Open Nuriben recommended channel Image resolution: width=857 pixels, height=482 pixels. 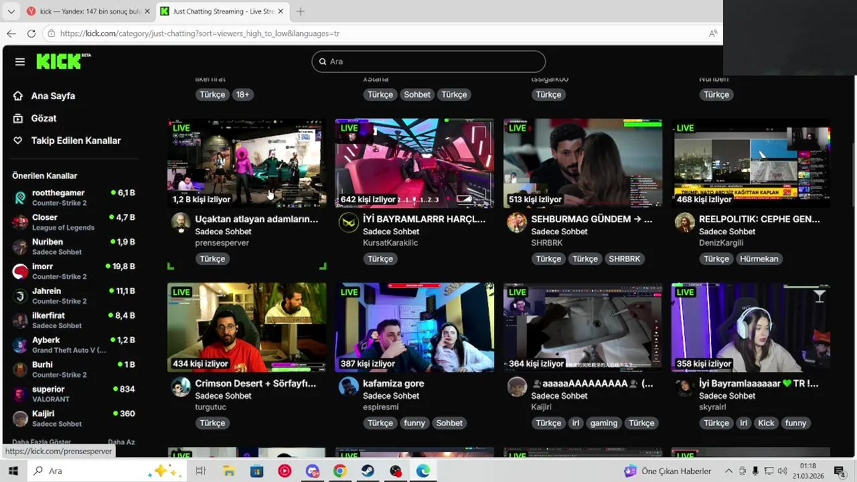(74, 246)
